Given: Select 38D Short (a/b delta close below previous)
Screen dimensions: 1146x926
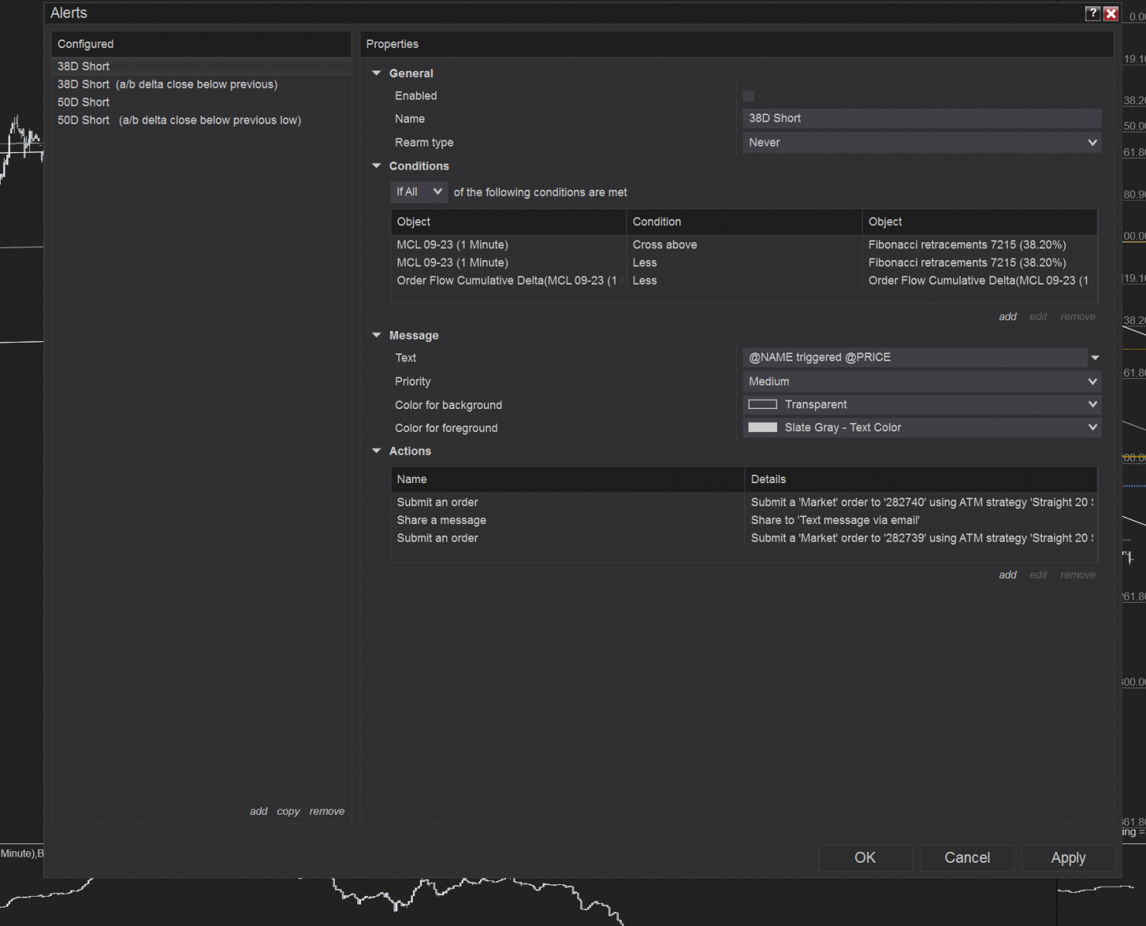Looking at the screenshot, I should (x=201, y=84).
